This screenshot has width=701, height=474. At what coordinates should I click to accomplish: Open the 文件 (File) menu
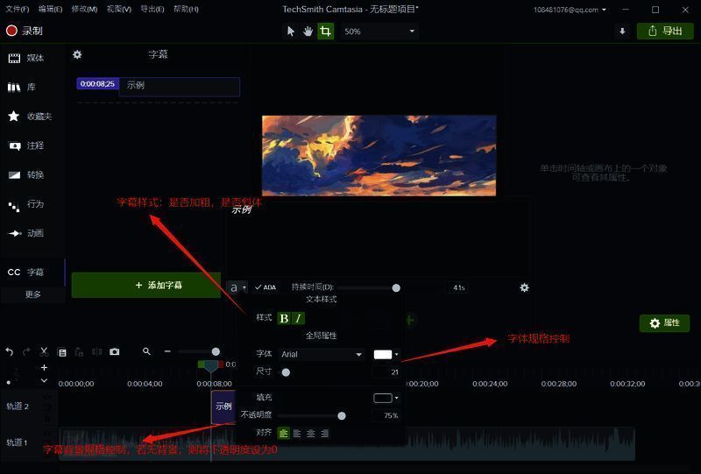click(x=17, y=9)
